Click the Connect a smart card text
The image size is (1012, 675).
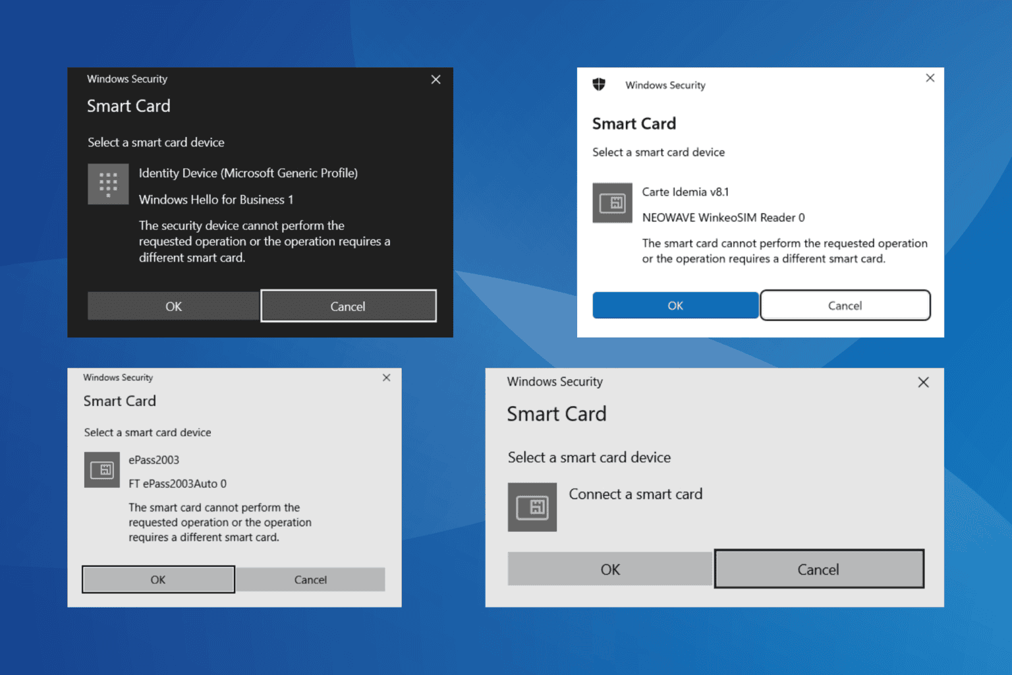pos(636,494)
